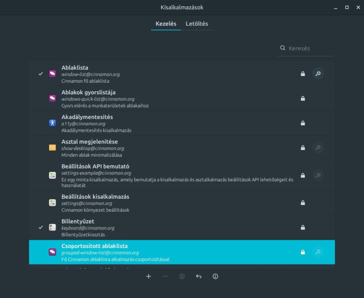Image resolution: width=364 pixels, height=298 pixels.
Task: Click lock icon of Ablaklista row
Action: [x=303, y=74]
